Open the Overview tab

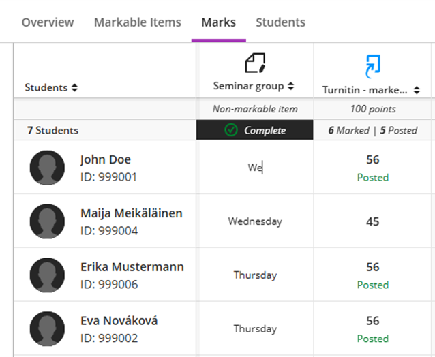(48, 22)
